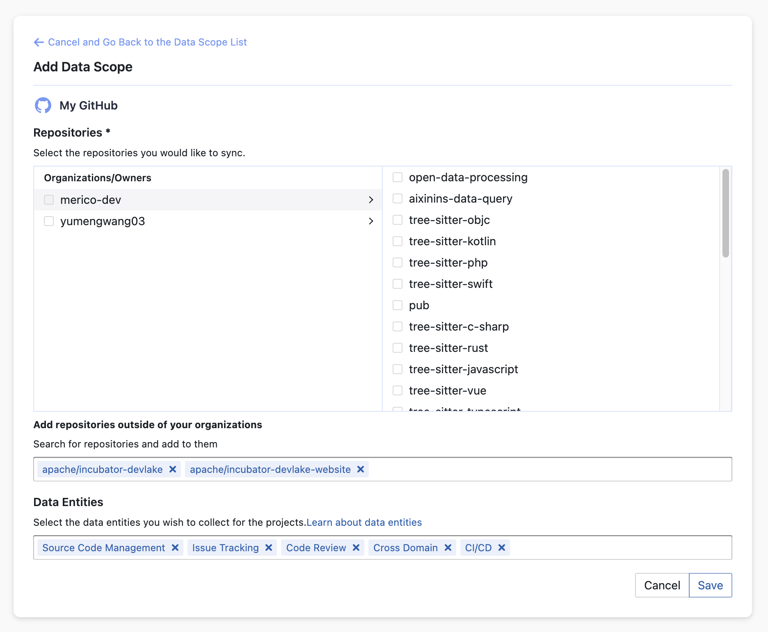This screenshot has width=768, height=632.
Task: Expand the merico-dev organization chevron
Action: coord(371,200)
